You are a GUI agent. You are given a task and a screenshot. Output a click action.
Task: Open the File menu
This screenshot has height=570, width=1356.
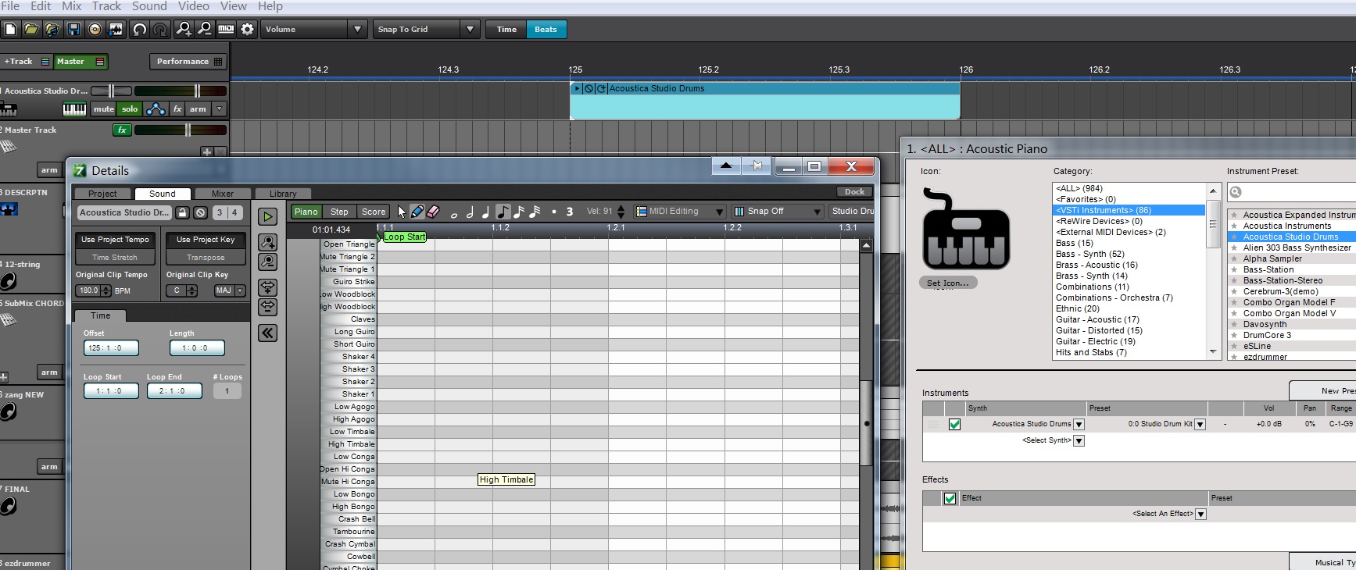point(10,6)
